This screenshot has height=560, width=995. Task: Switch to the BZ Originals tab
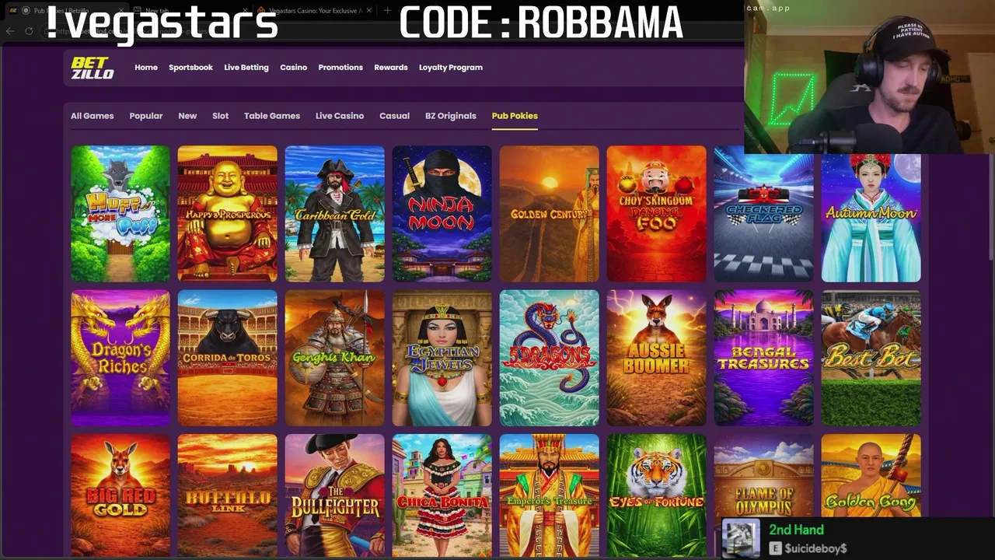451,116
